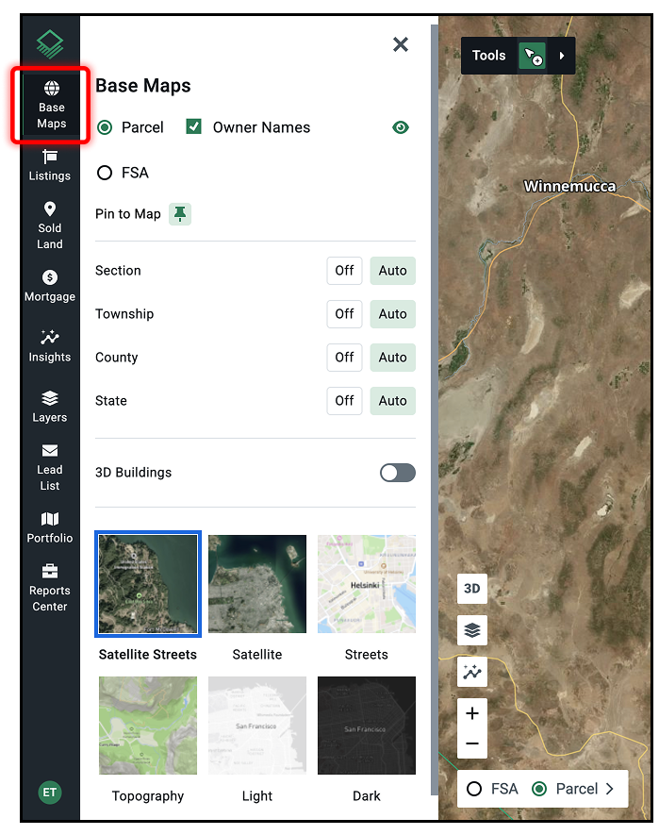Viewport: 659px width, 835px height.
Task: Toggle parcel visibility eye icon
Action: pos(401,127)
